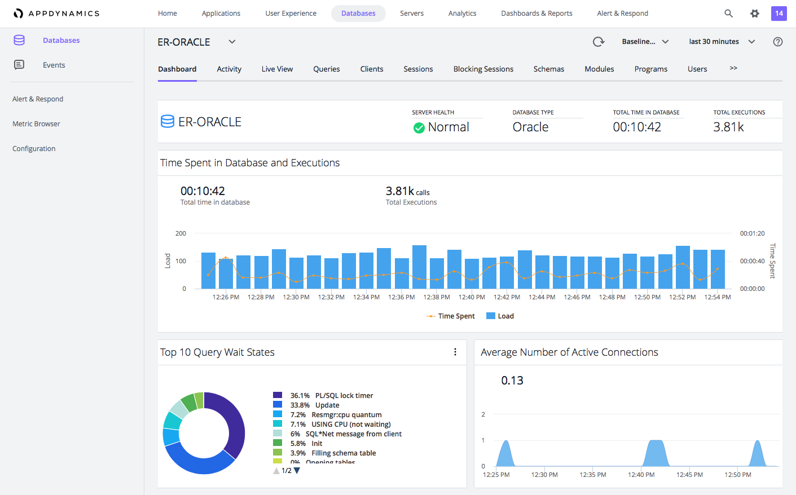Click the Update legend color swatch
Screen dimensions: 796x495
[x=278, y=405]
